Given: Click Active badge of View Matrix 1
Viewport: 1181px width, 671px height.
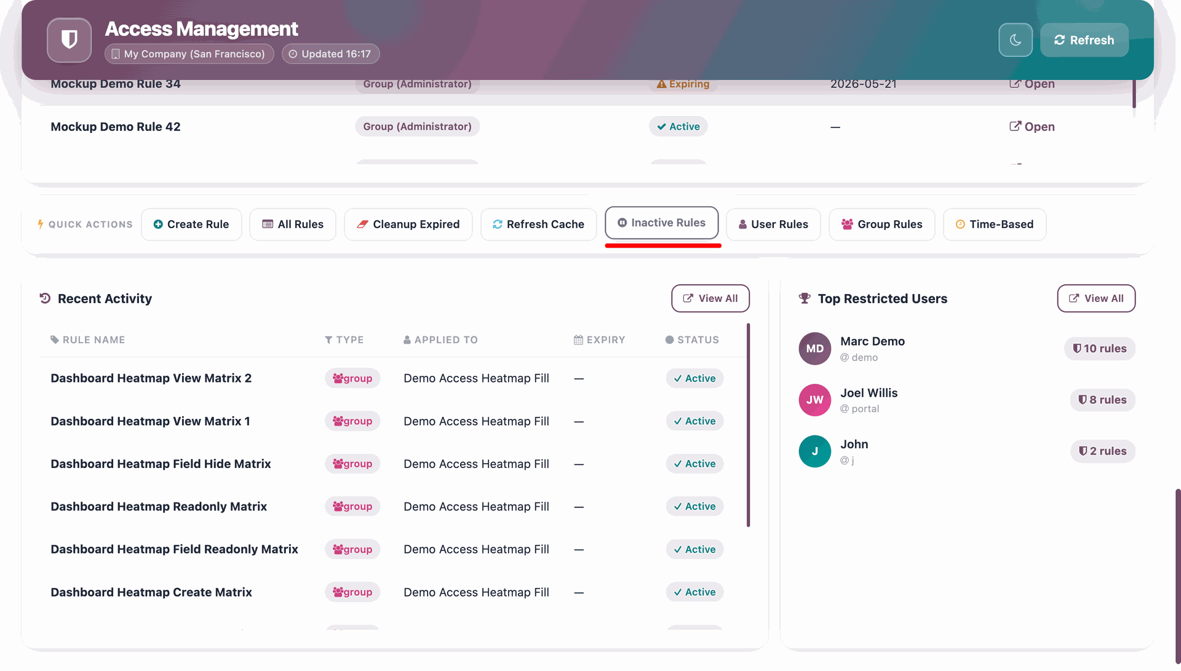Looking at the screenshot, I should tap(694, 421).
